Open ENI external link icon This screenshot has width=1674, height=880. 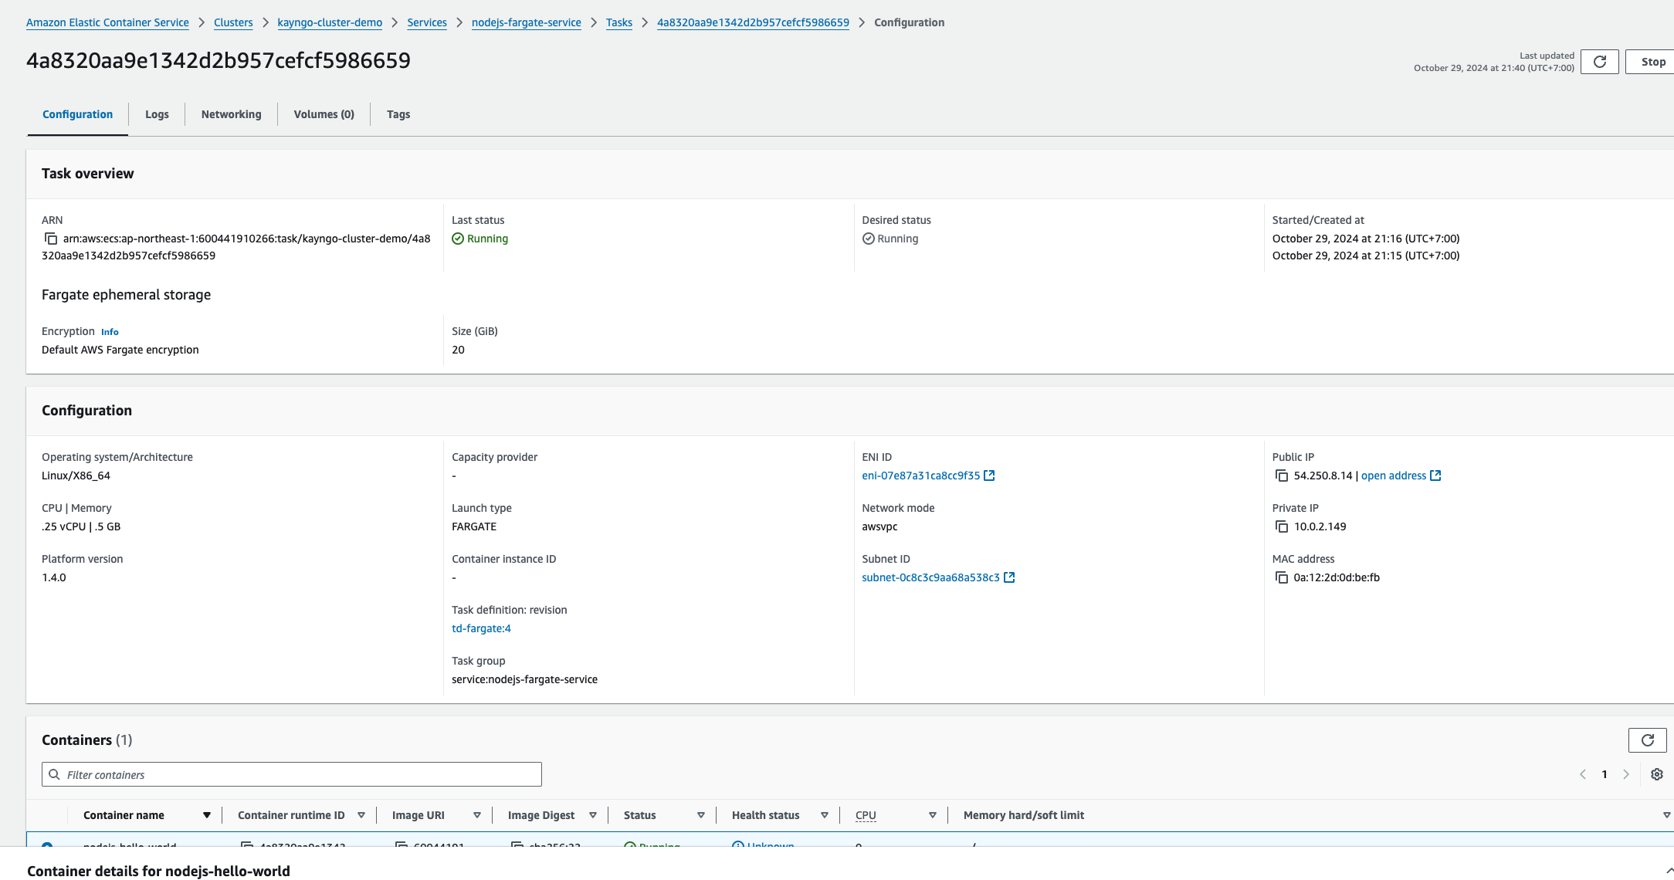(x=989, y=476)
